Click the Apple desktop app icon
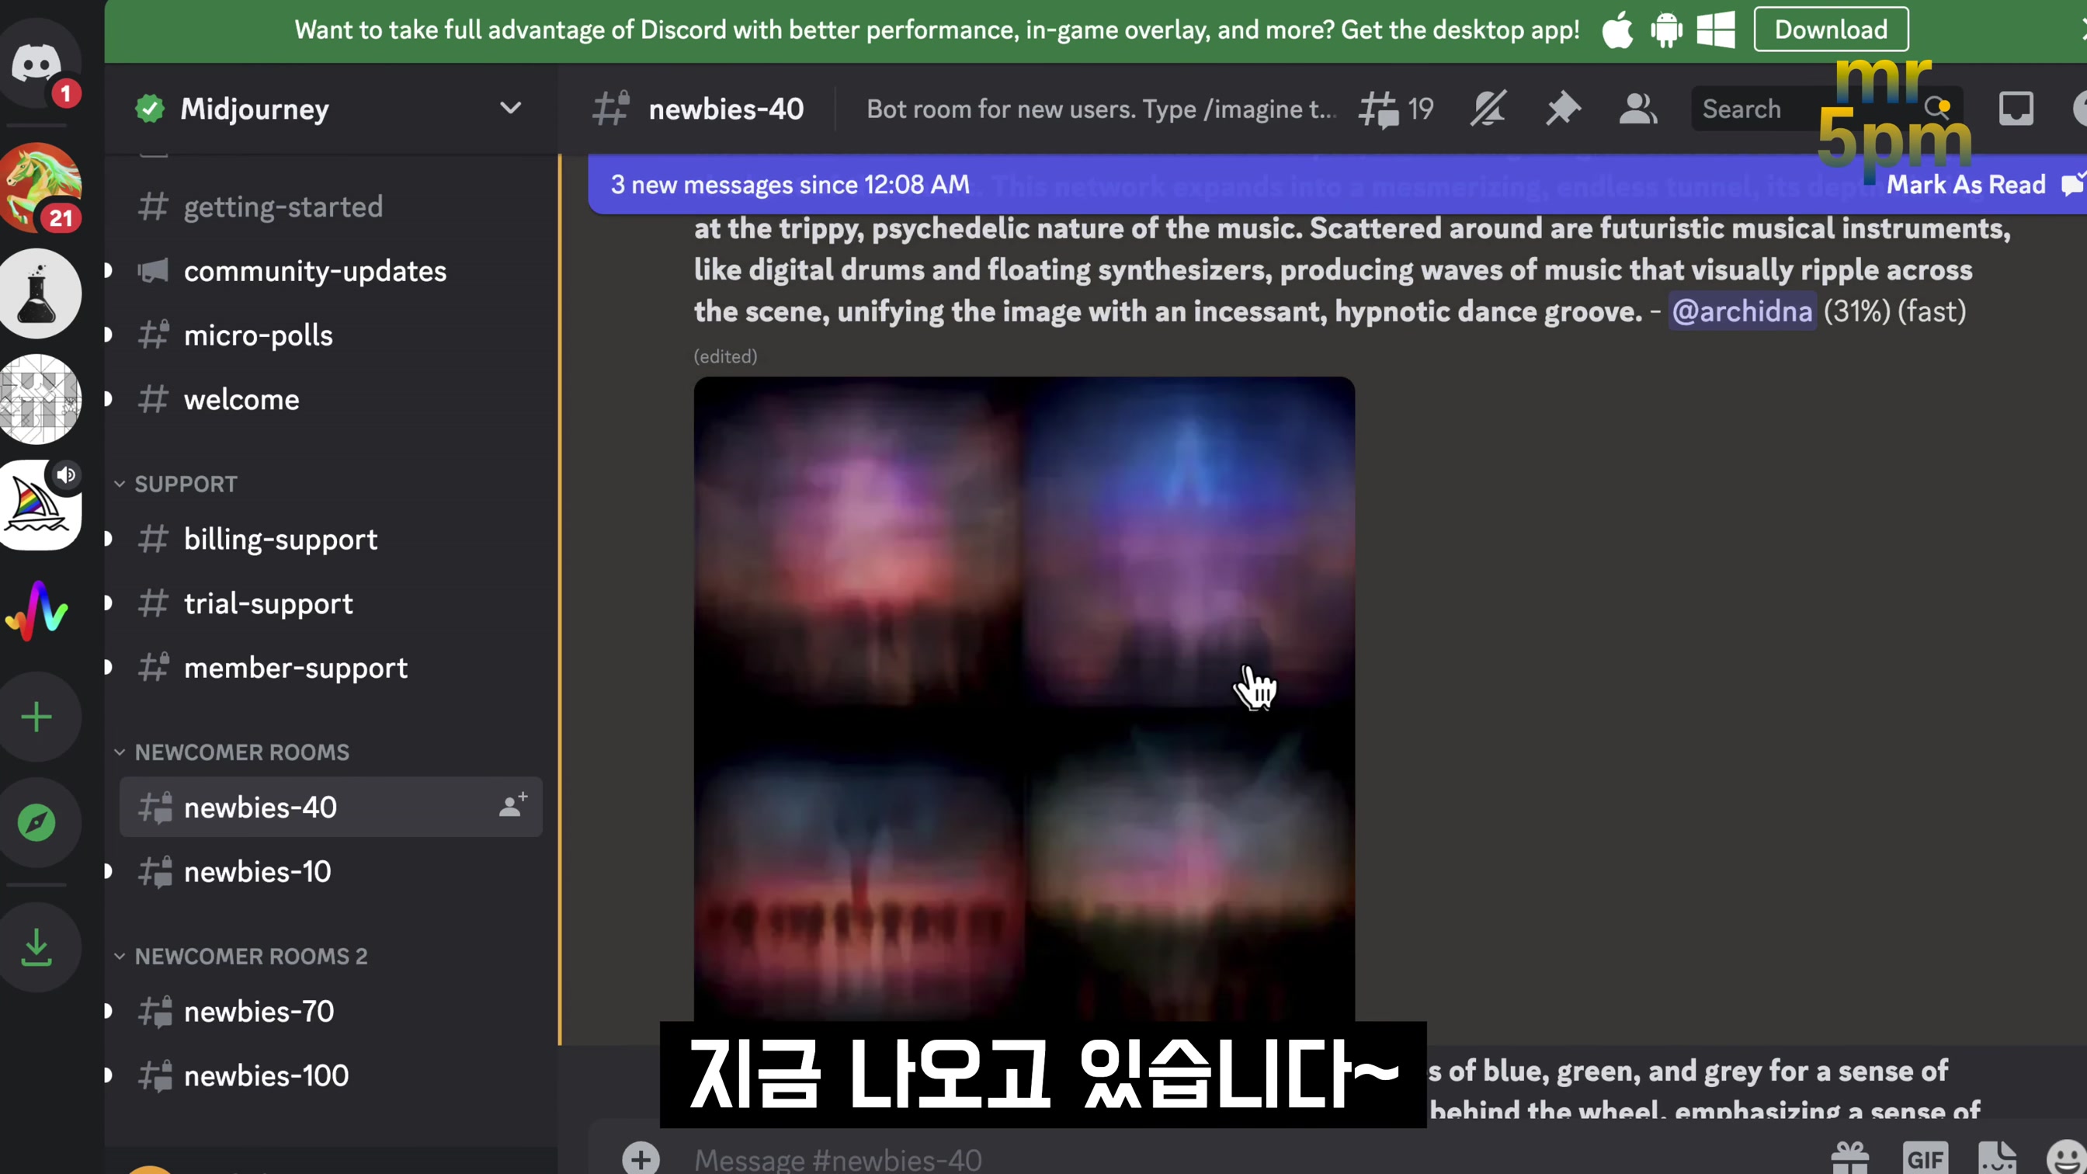The width and height of the screenshot is (2087, 1174). point(1617,30)
